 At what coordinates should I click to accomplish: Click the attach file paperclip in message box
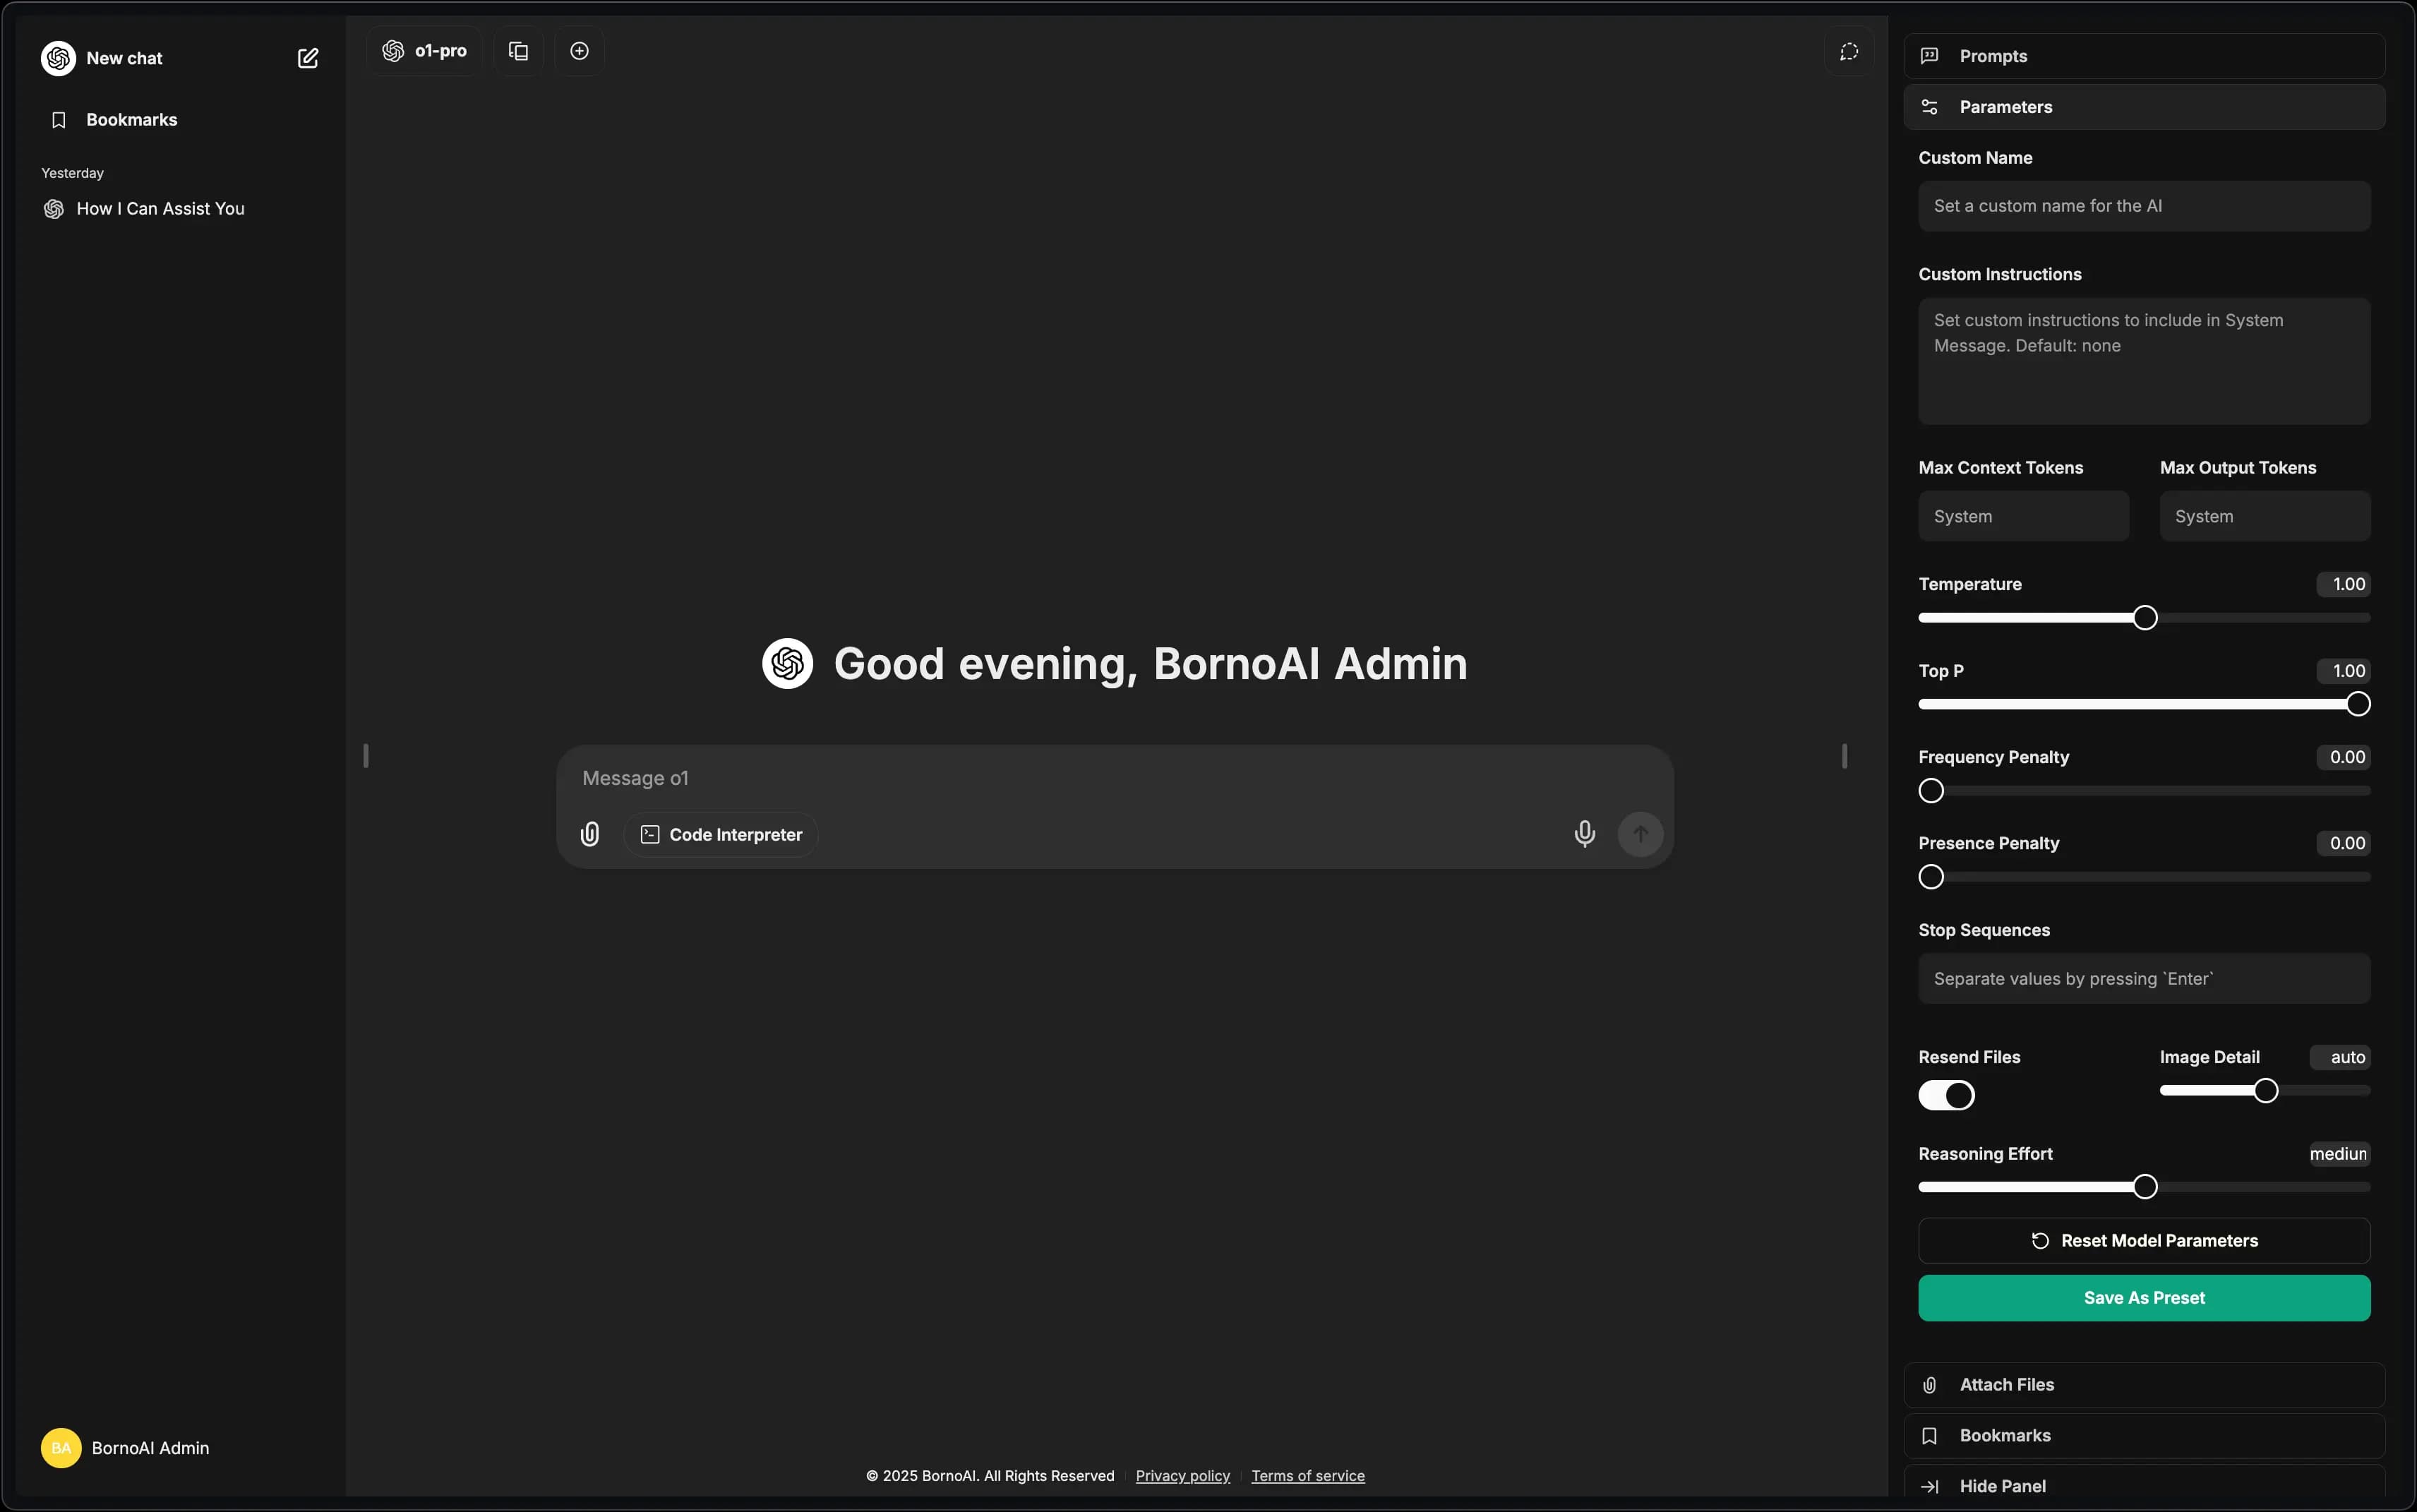[590, 834]
